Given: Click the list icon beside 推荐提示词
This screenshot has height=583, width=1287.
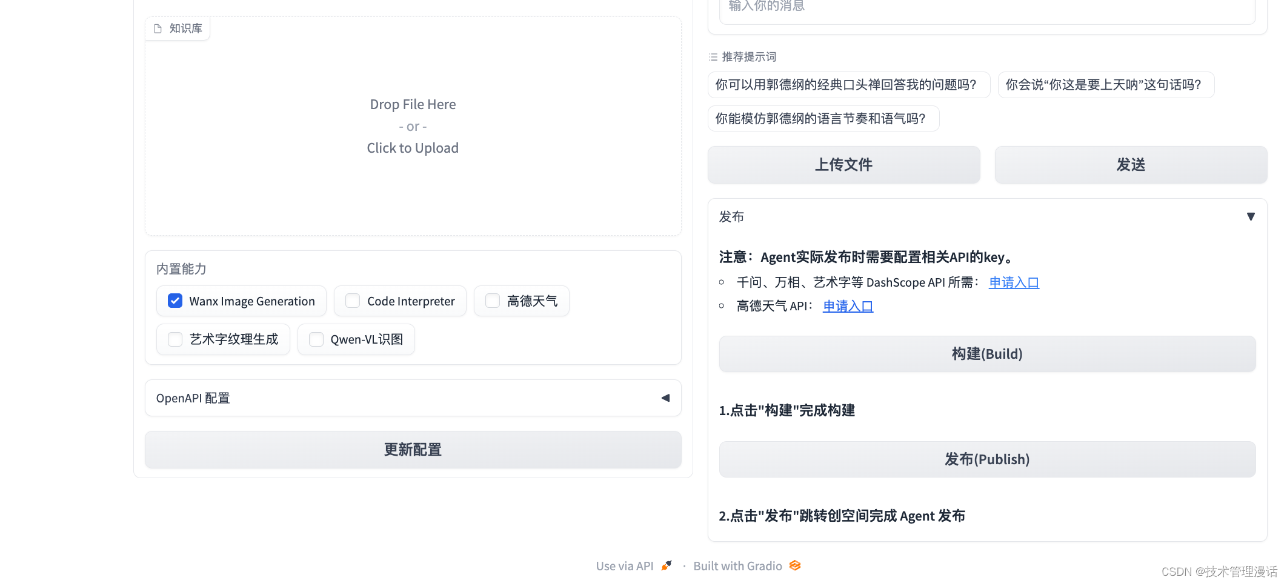Looking at the screenshot, I should (x=713, y=56).
